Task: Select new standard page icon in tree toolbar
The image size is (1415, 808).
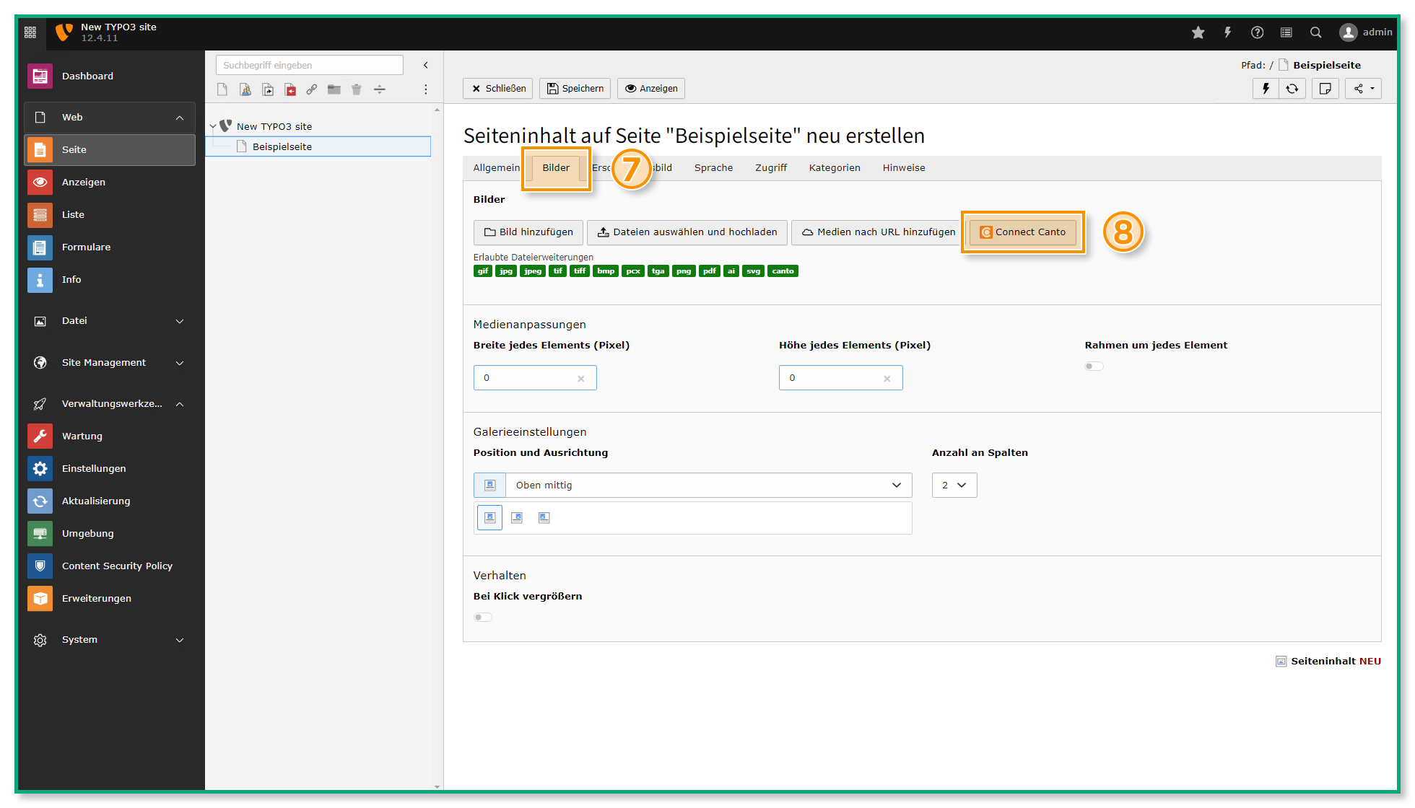Action: coord(222,89)
